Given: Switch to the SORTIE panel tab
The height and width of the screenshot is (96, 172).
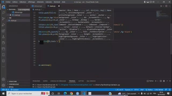Looking at the screenshot, I should 45,81.
